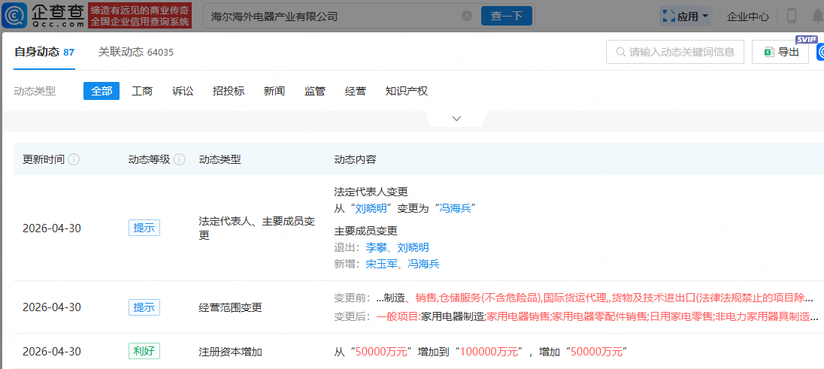824x369 pixels.
Task: Click the 导出 export button
Action: click(x=780, y=52)
